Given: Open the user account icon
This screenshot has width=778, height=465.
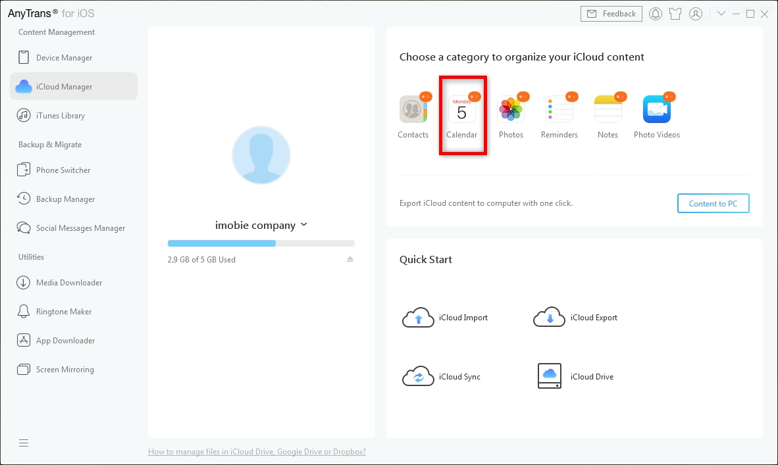Looking at the screenshot, I should pyautogui.click(x=696, y=14).
